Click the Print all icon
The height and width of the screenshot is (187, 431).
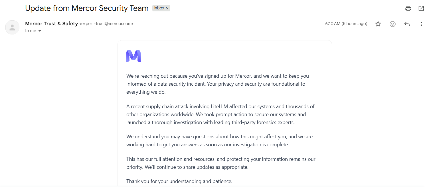click(x=408, y=9)
